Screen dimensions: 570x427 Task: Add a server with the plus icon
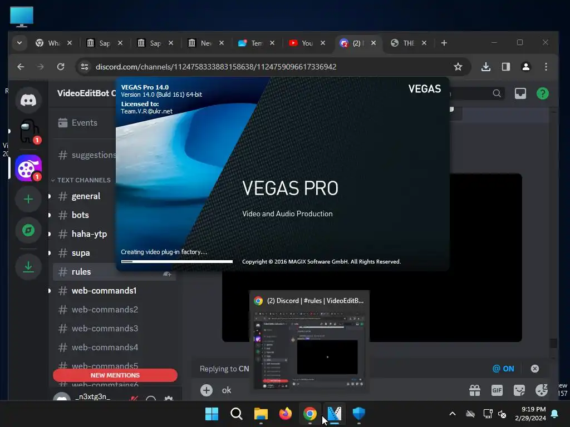pyautogui.click(x=28, y=199)
